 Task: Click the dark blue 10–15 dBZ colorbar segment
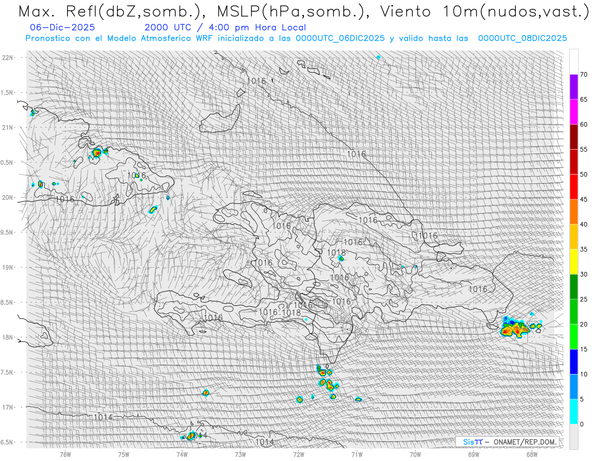pos(574,362)
